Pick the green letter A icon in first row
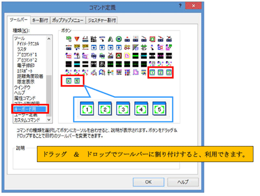260x196 pixels. 110,39
